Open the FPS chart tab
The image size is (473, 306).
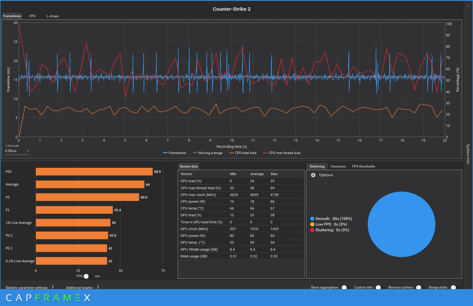[x=32, y=16]
